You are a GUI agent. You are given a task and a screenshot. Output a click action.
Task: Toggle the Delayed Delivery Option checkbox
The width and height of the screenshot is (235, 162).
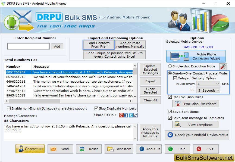coord(175,78)
